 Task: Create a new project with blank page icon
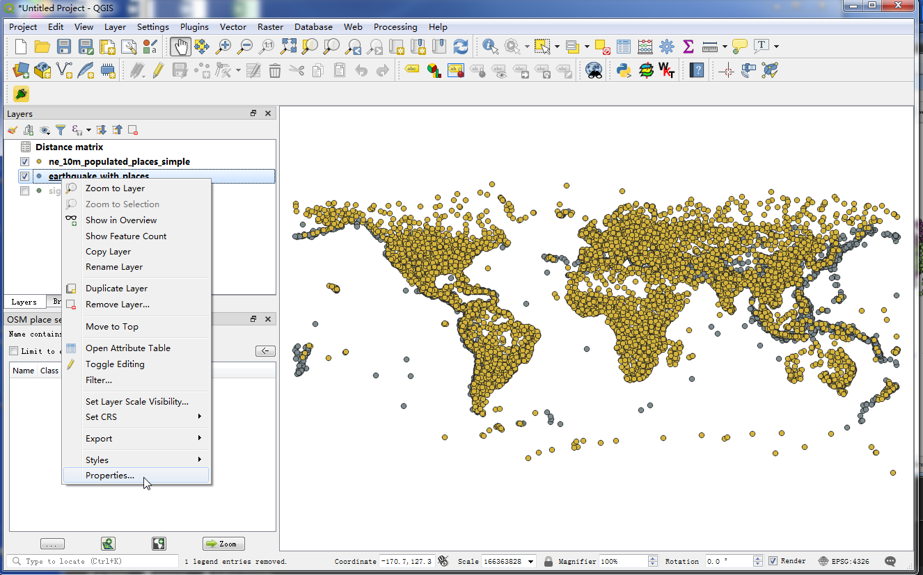pyautogui.click(x=21, y=47)
